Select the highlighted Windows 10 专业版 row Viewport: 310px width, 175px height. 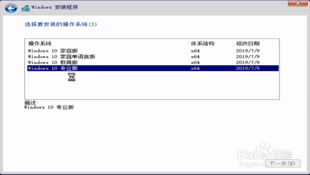coord(153,68)
